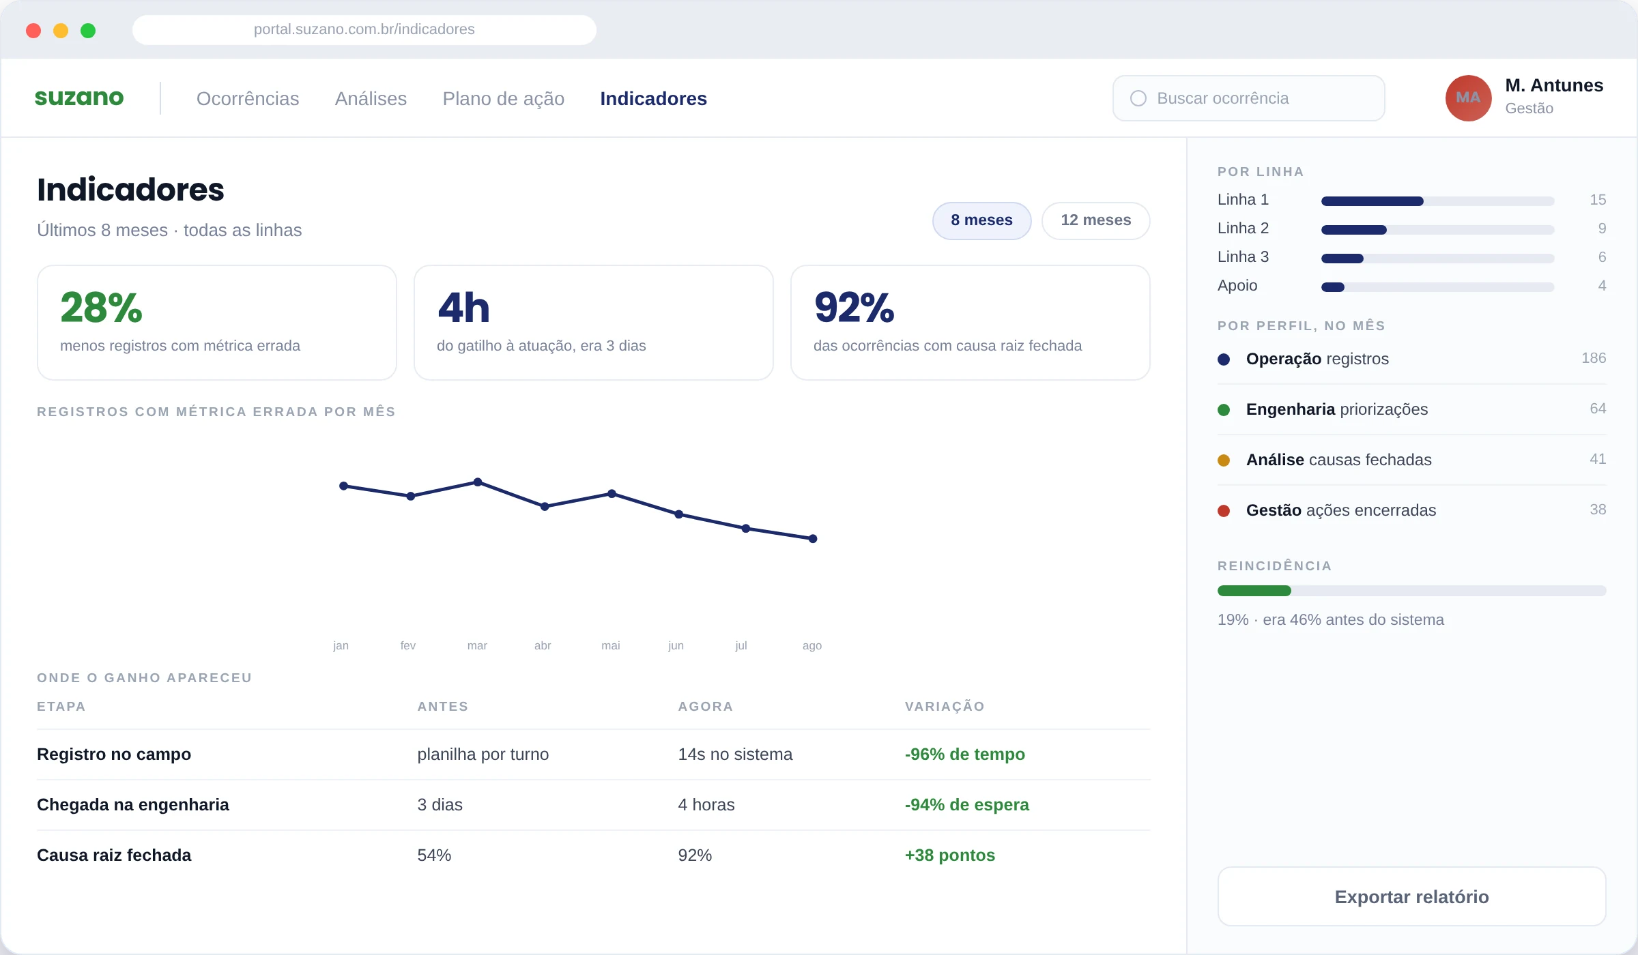Switch to the 12 meses period
The image size is (1638, 955).
tap(1095, 220)
